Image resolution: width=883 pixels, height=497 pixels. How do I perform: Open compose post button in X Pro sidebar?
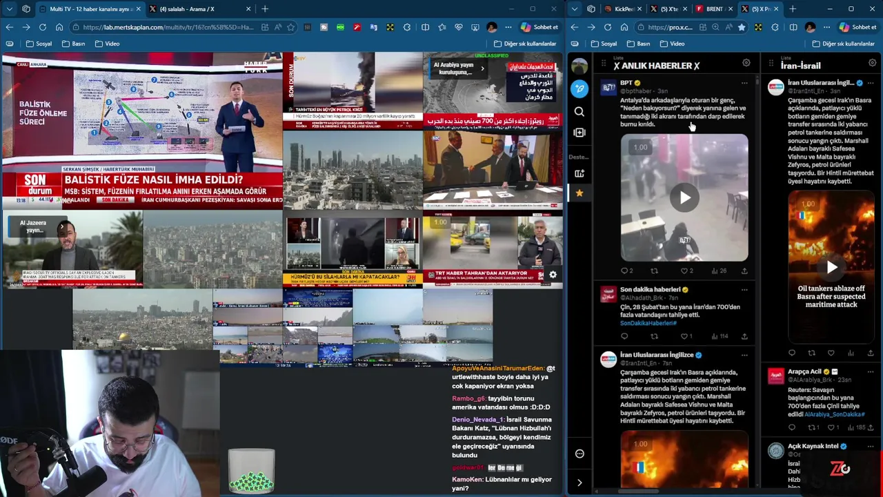tap(579, 88)
